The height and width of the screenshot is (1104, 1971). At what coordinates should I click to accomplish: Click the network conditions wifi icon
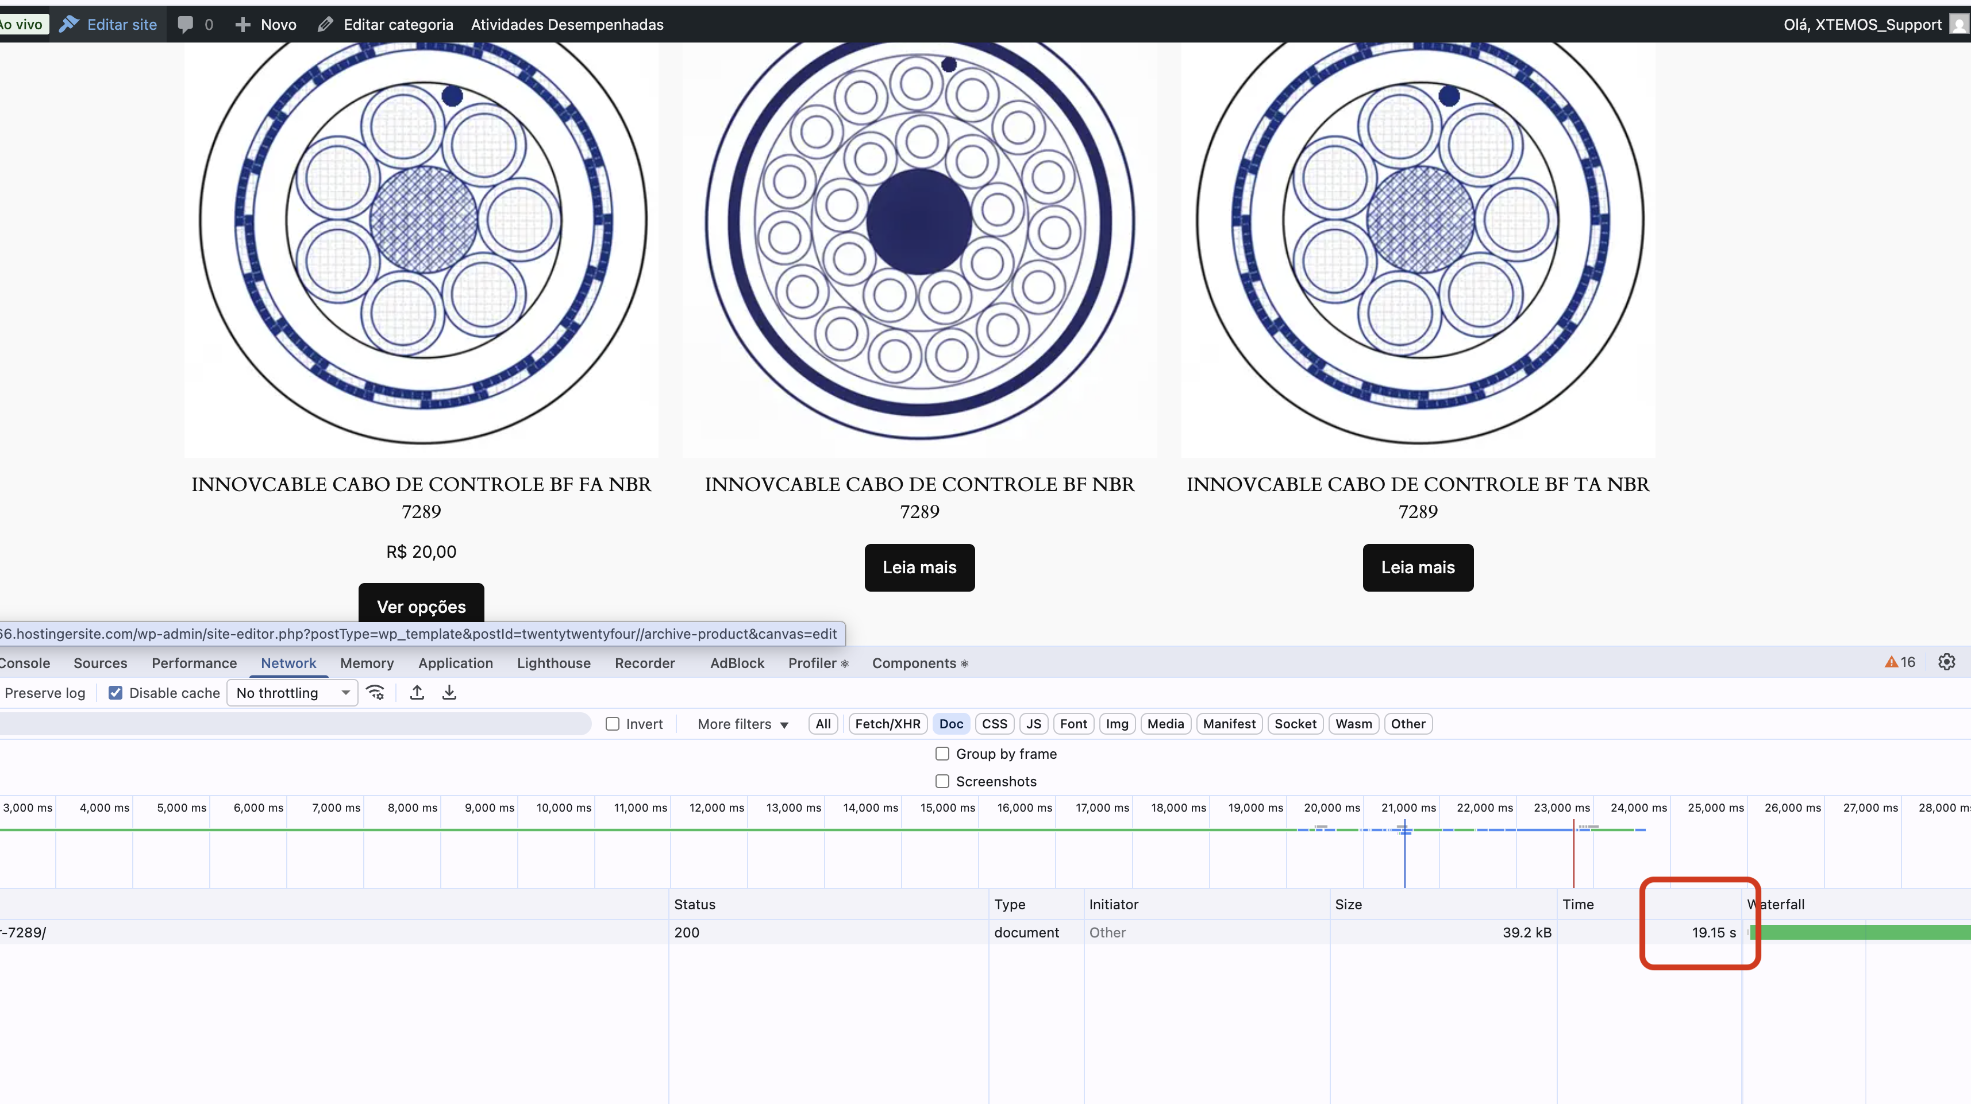375,692
